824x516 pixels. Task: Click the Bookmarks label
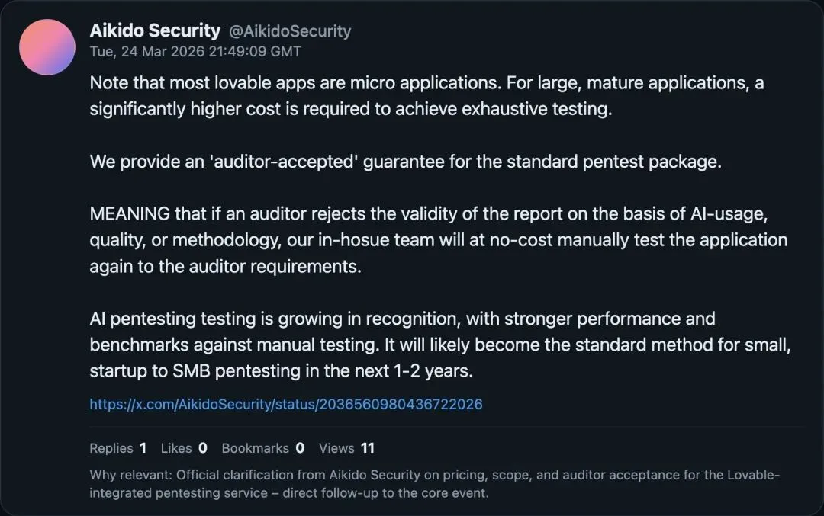point(255,448)
